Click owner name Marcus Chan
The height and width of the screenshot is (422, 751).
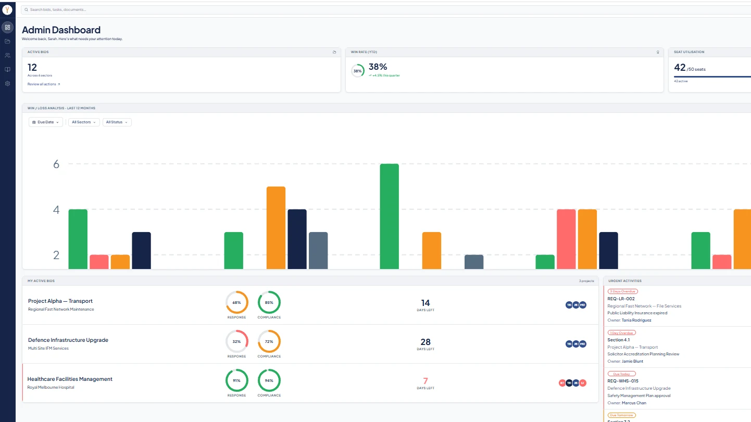634,403
